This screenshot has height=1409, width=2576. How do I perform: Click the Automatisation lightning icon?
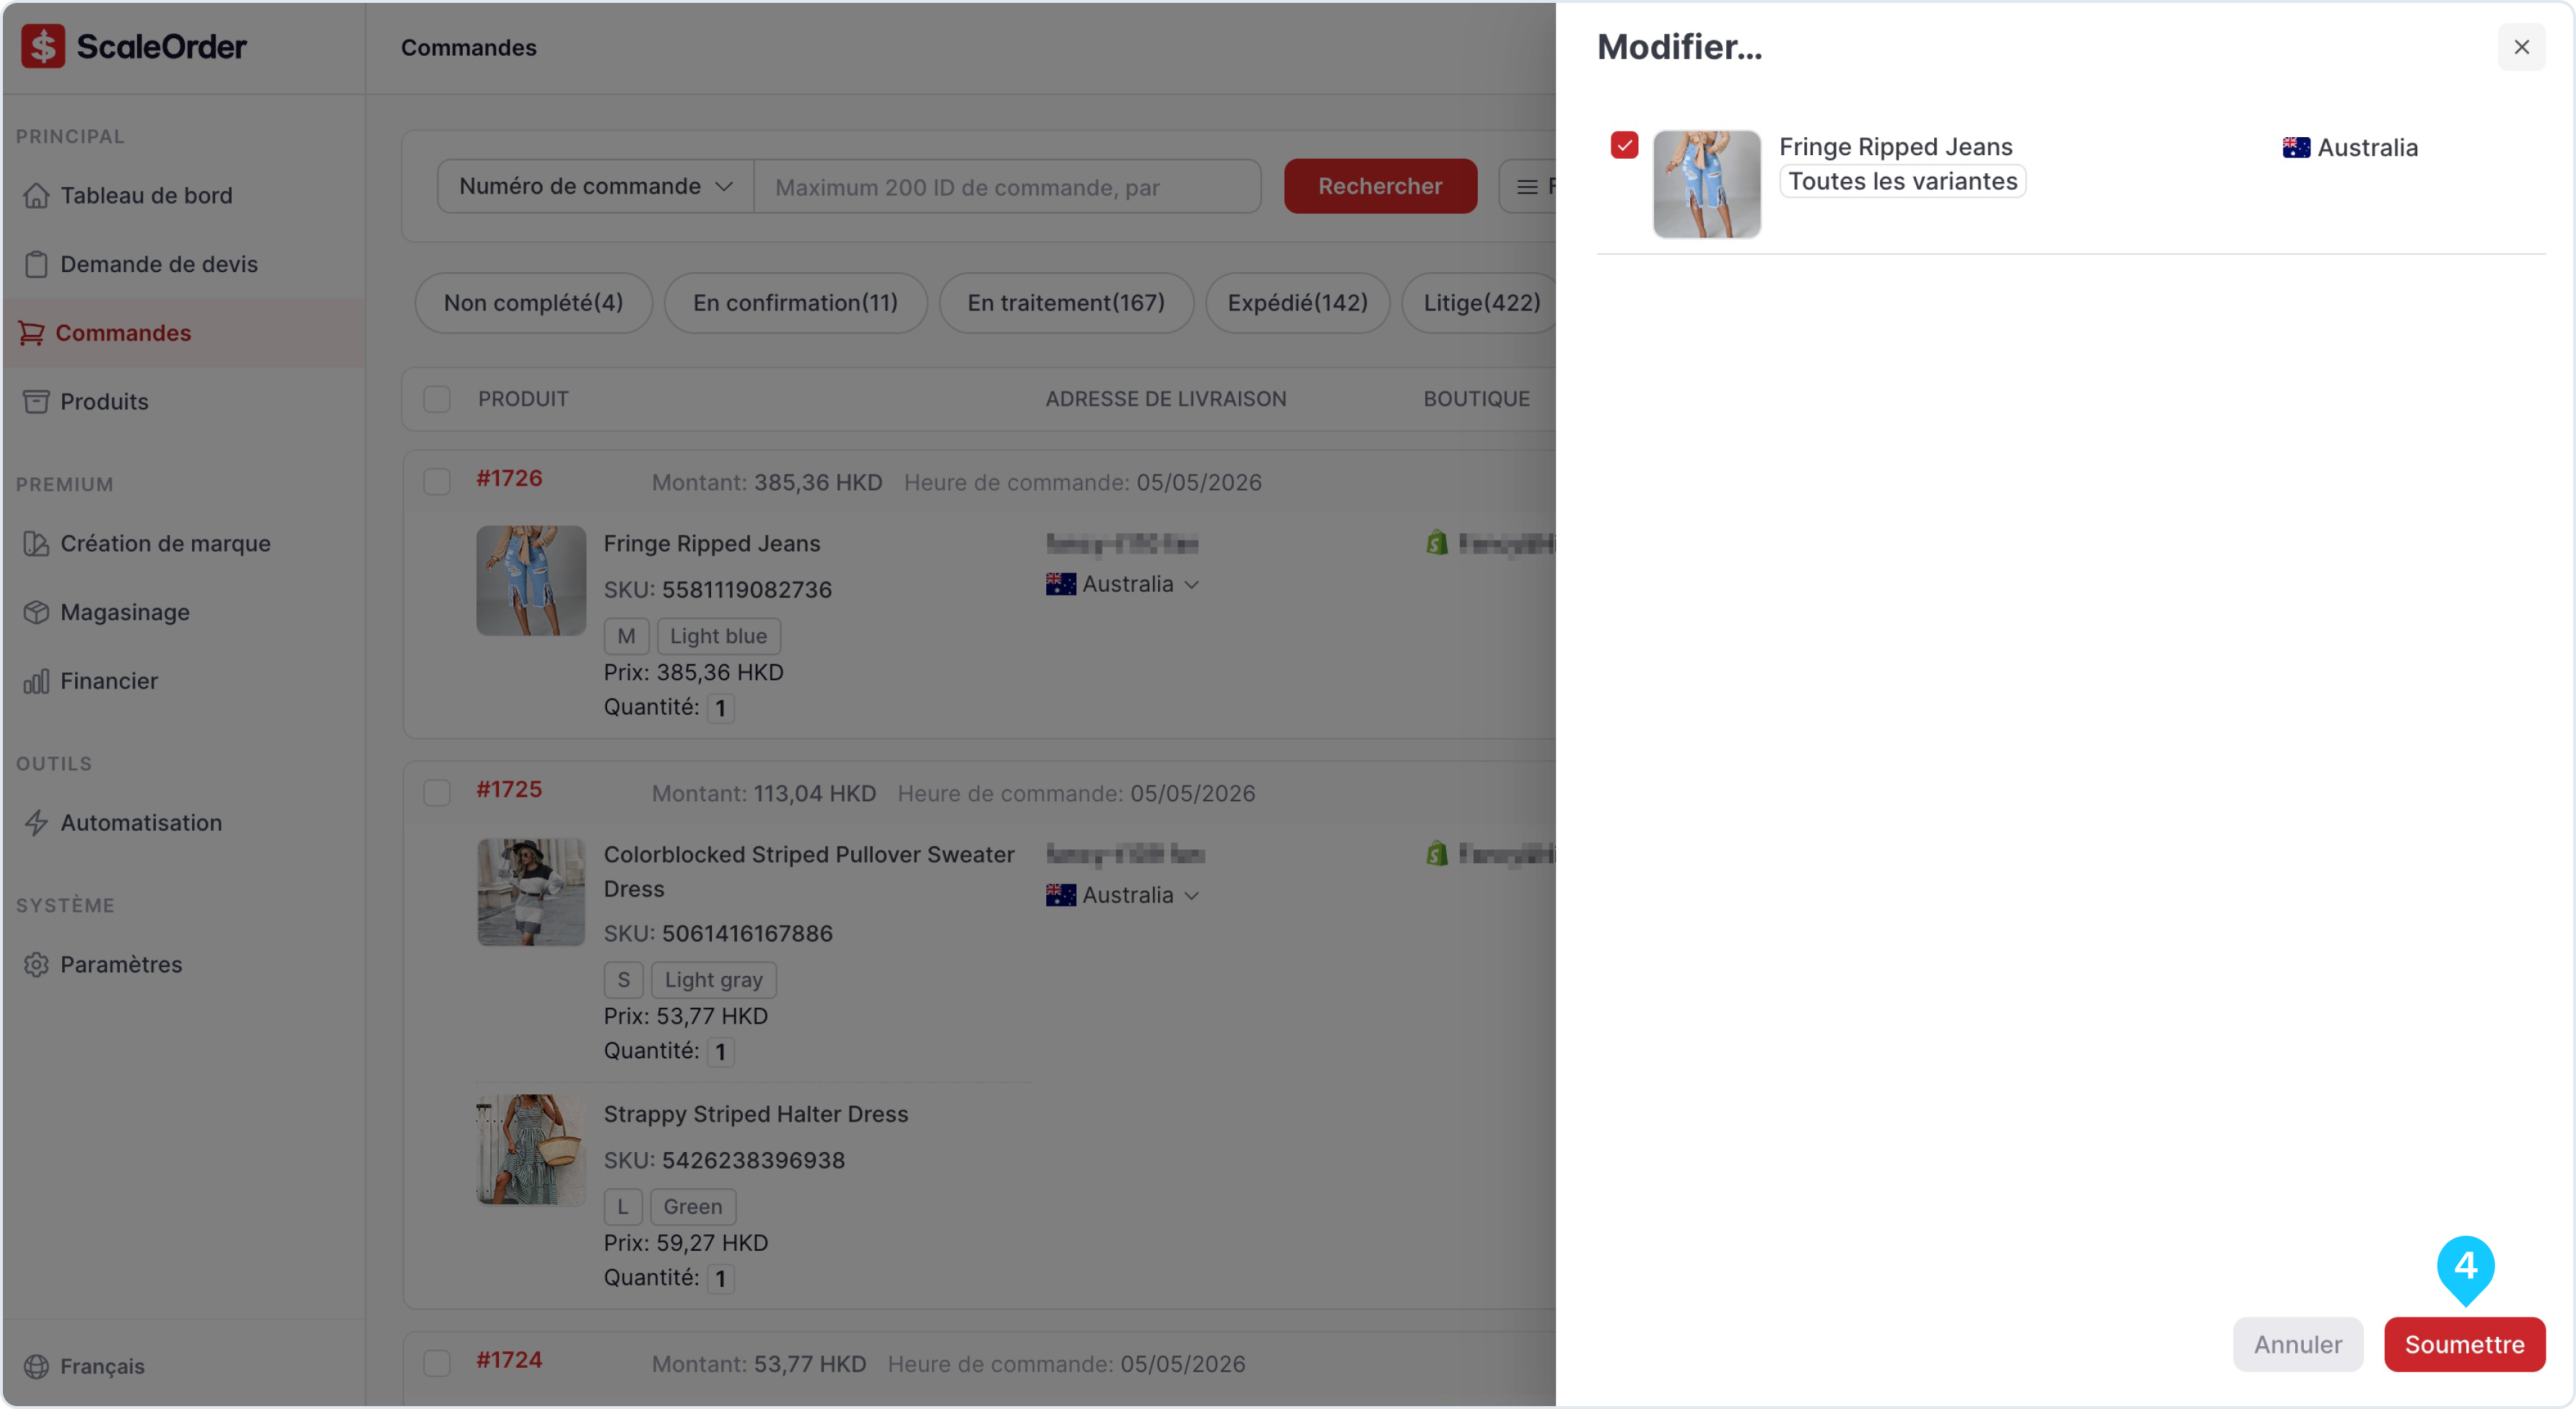[x=36, y=823]
